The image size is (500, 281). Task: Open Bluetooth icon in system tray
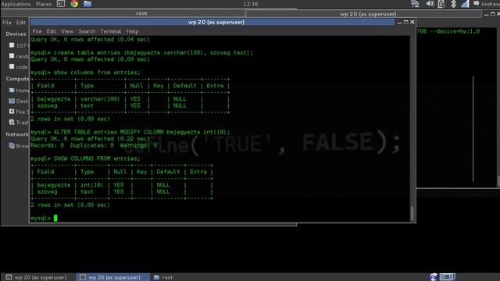pyautogui.click(x=453, y=4)
